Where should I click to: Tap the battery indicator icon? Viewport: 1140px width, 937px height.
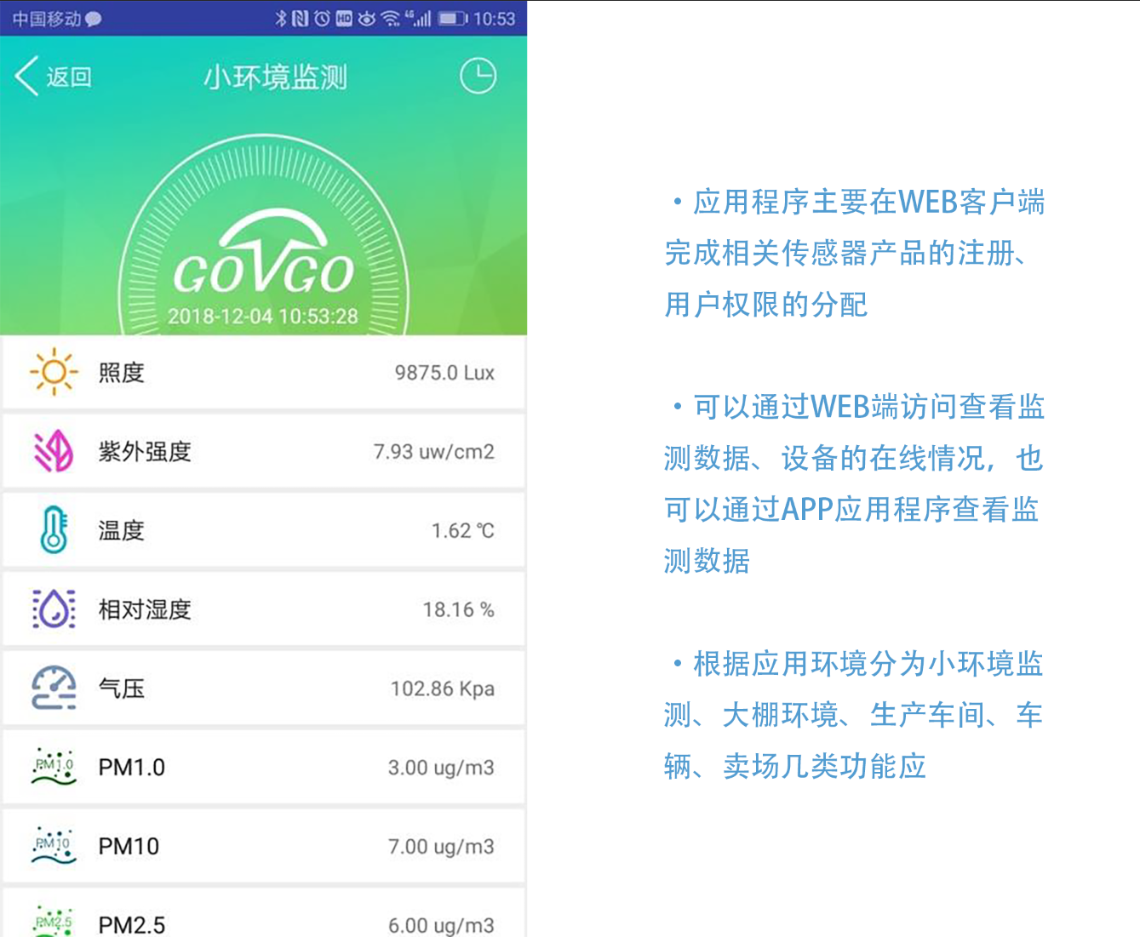point(453,18)
